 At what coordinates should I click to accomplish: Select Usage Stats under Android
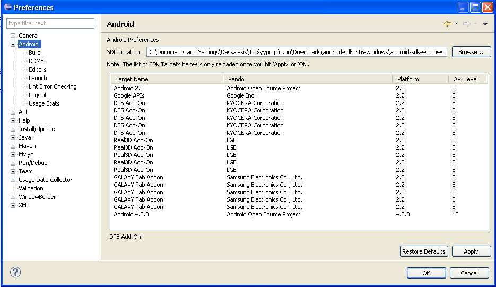click(44, 103)
